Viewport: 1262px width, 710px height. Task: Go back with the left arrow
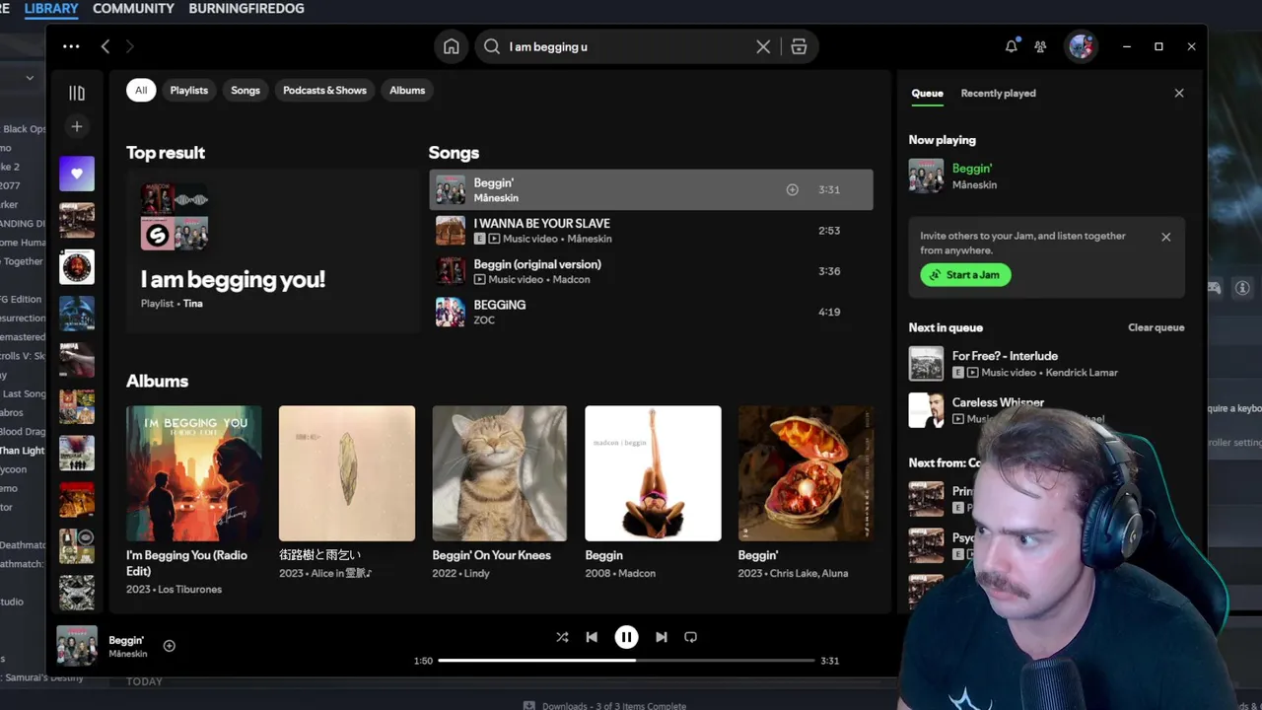pos(105,46)
